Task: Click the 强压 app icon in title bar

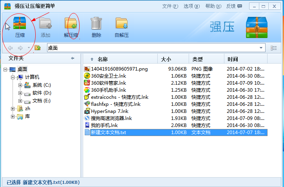Action: pyautogui.click(x=7, y=6)
